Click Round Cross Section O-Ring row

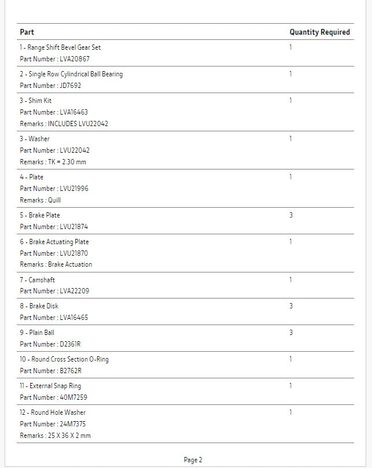[64, 359]
